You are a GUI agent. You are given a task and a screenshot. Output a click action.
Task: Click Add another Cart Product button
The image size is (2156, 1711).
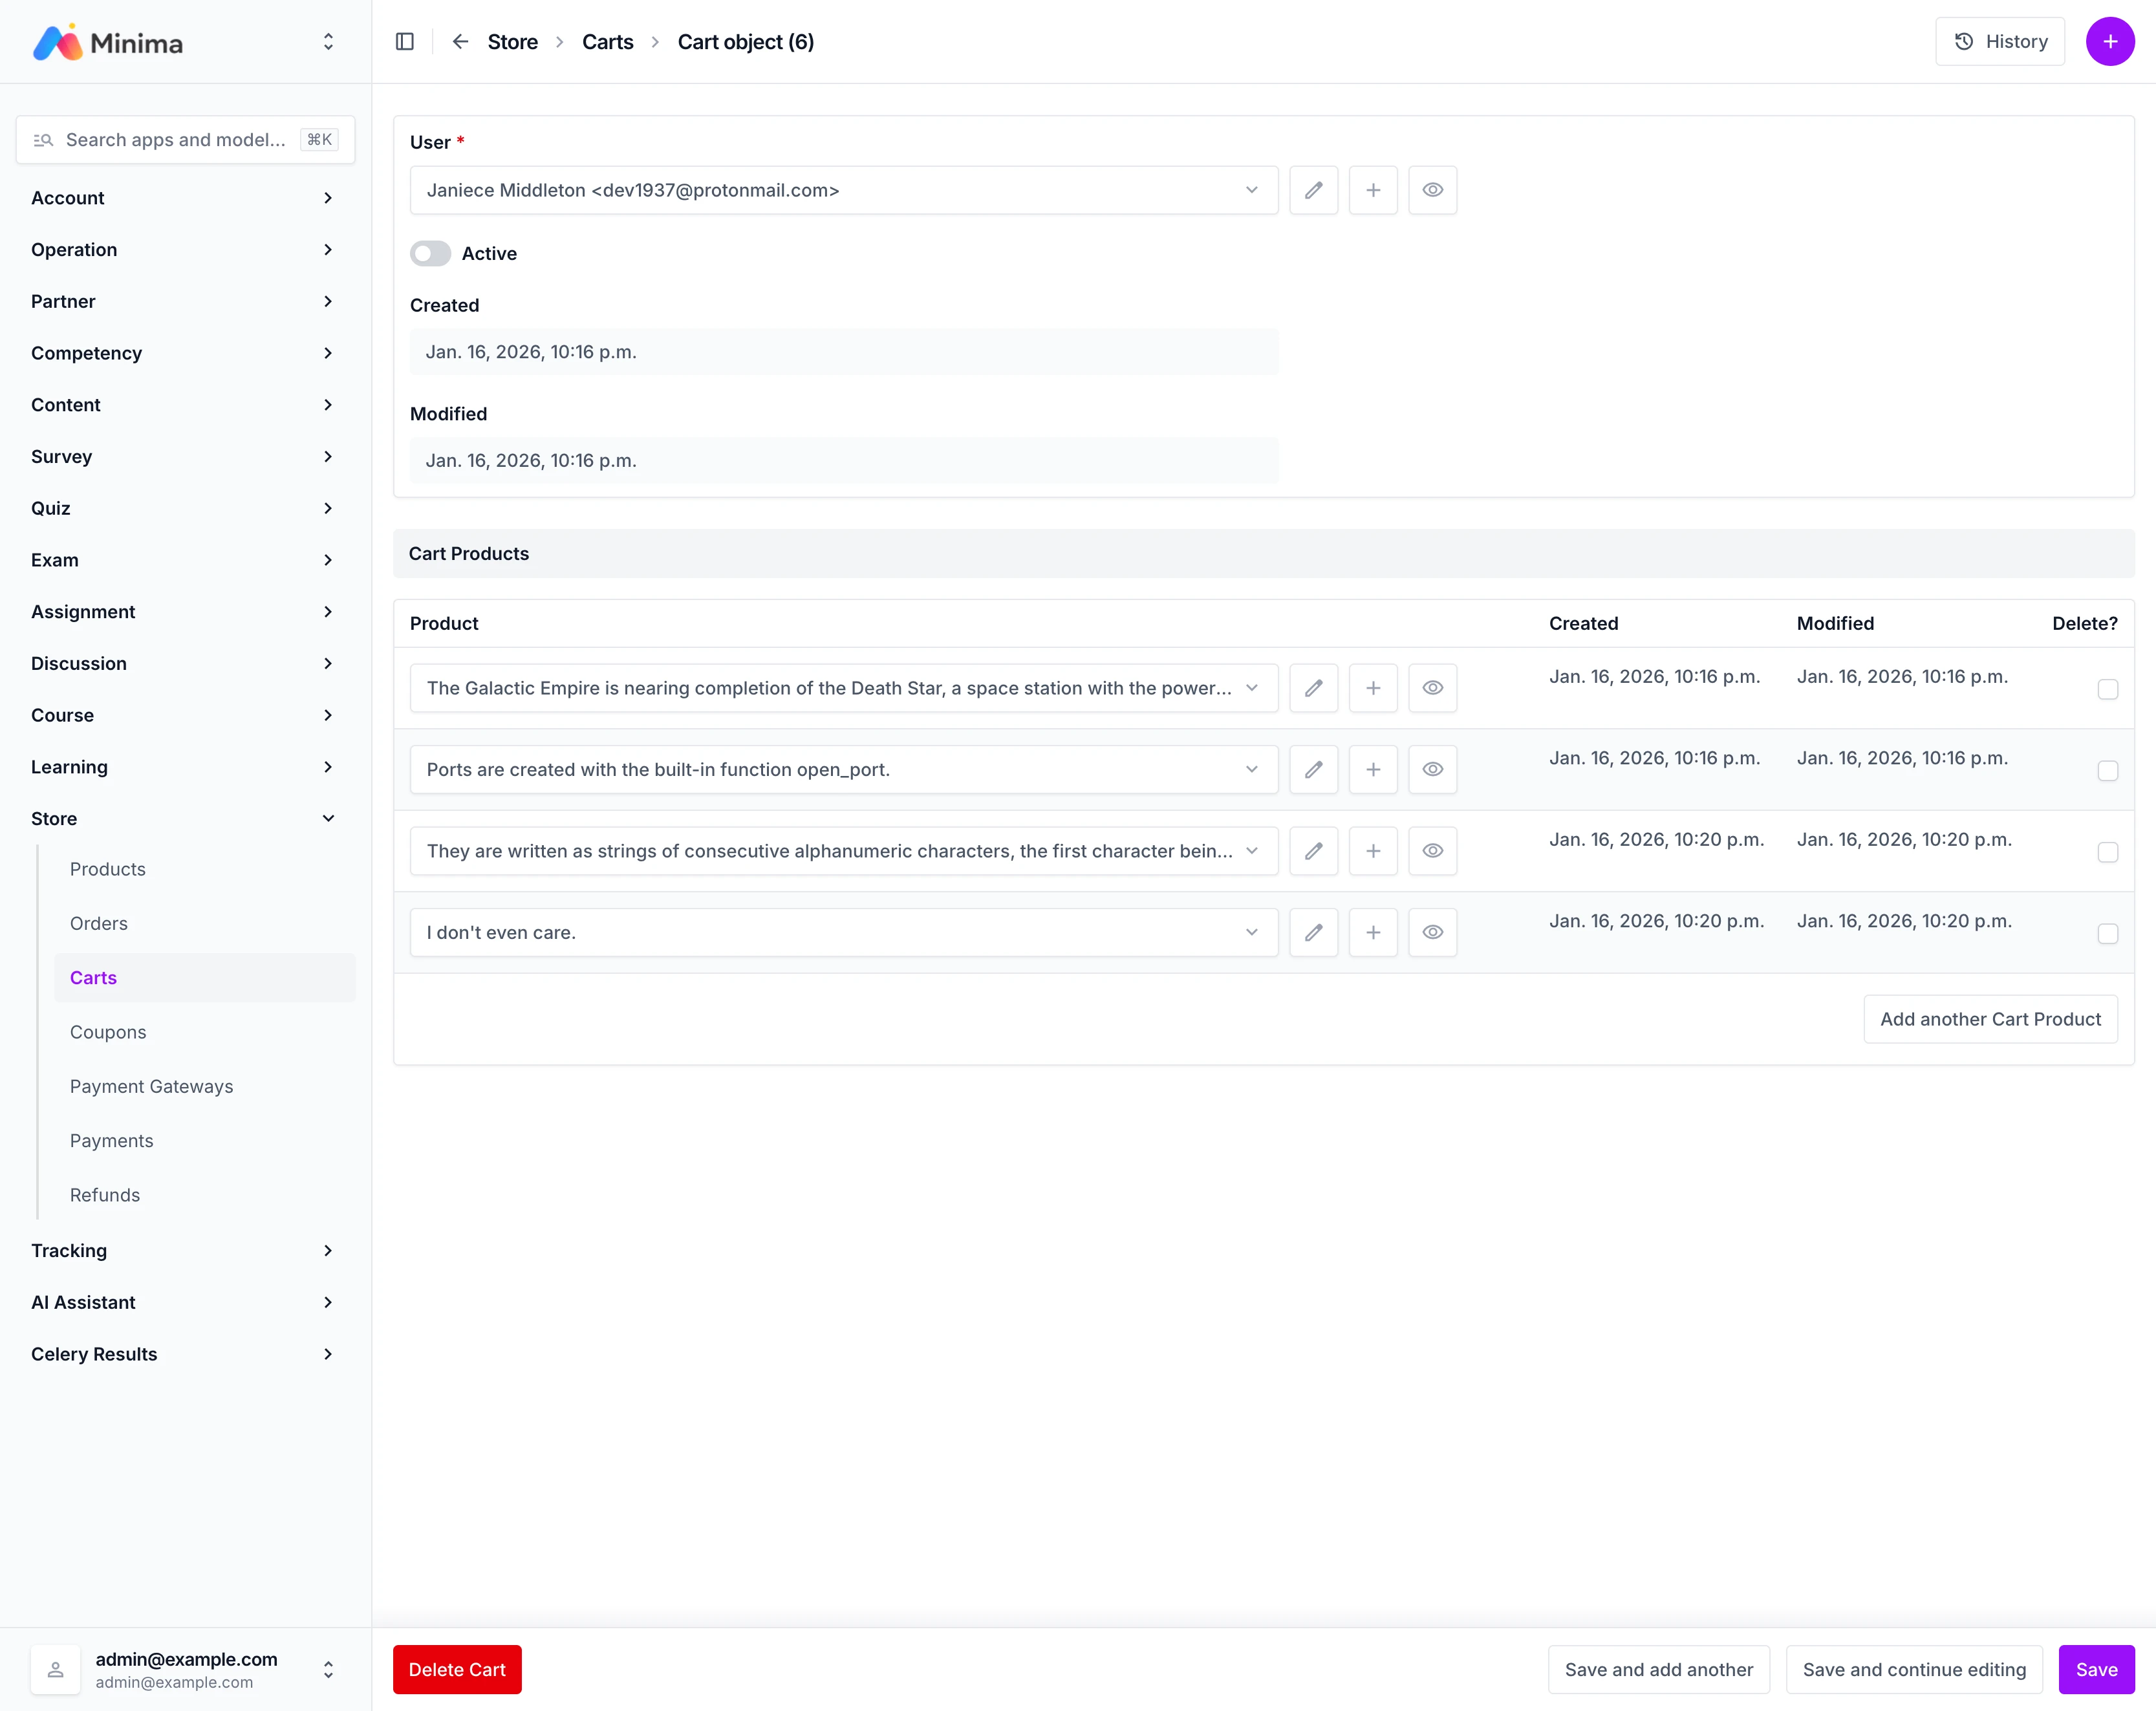tap(1989, 1019)
